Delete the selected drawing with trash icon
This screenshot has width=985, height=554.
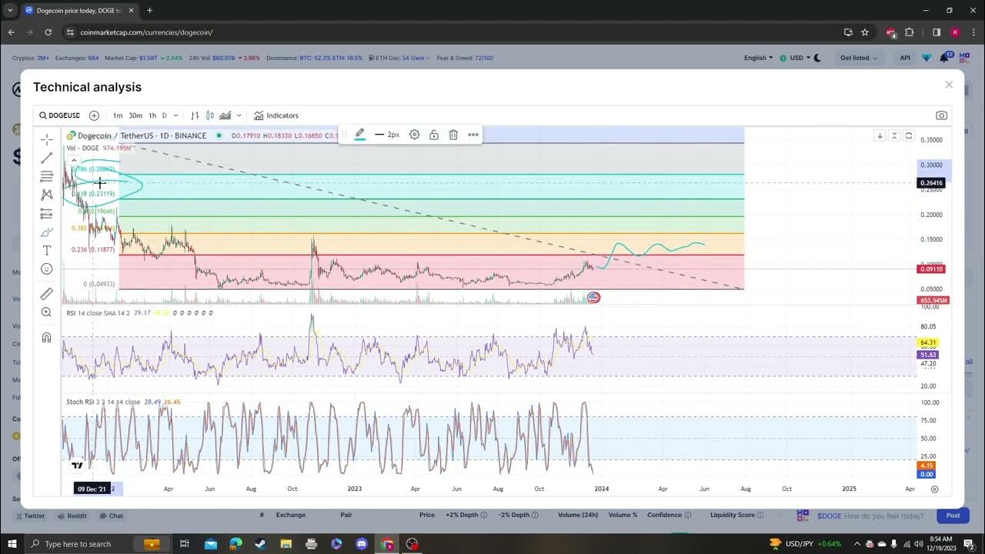453,135
